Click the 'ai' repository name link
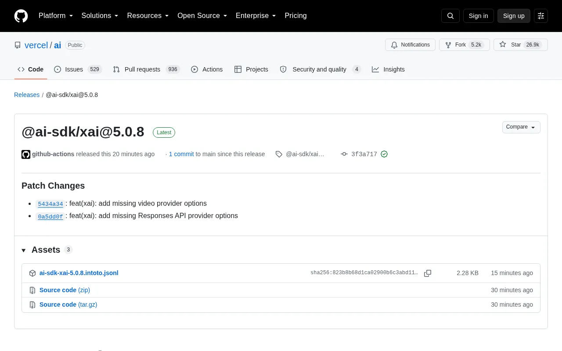Viewport: 562px width, 351px height. [x=58, y=45]
